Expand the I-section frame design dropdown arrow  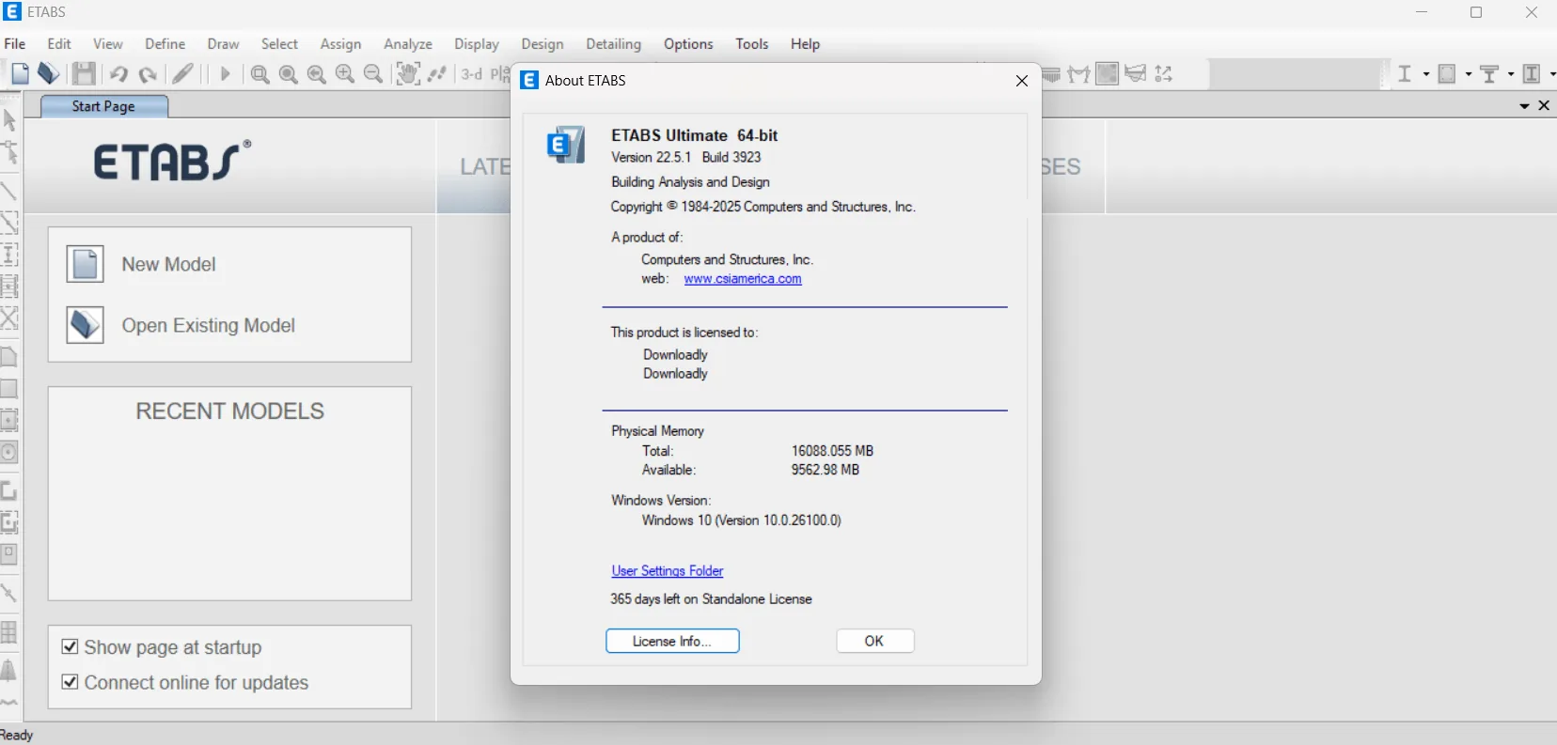click(1426, 74)
